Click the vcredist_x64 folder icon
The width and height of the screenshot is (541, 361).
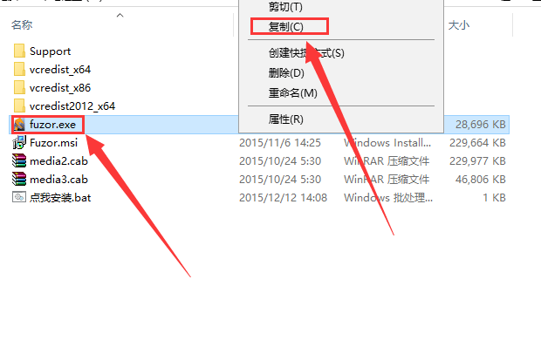click(19, 69)
